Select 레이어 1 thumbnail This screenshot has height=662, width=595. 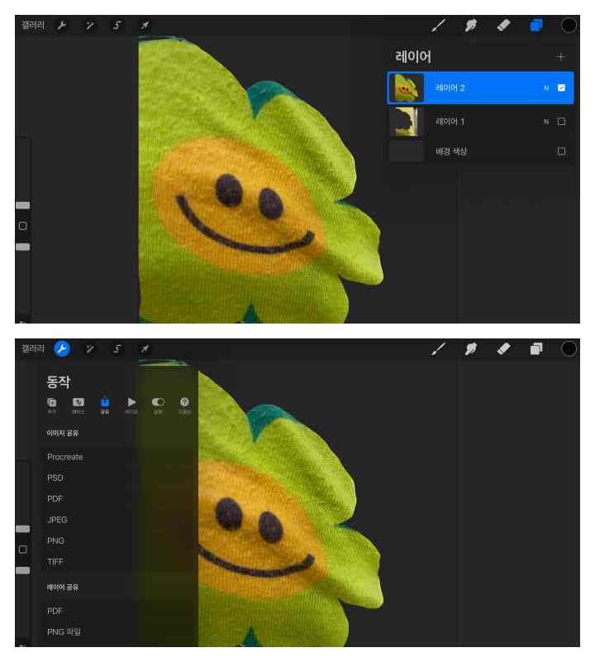[407, 122]
